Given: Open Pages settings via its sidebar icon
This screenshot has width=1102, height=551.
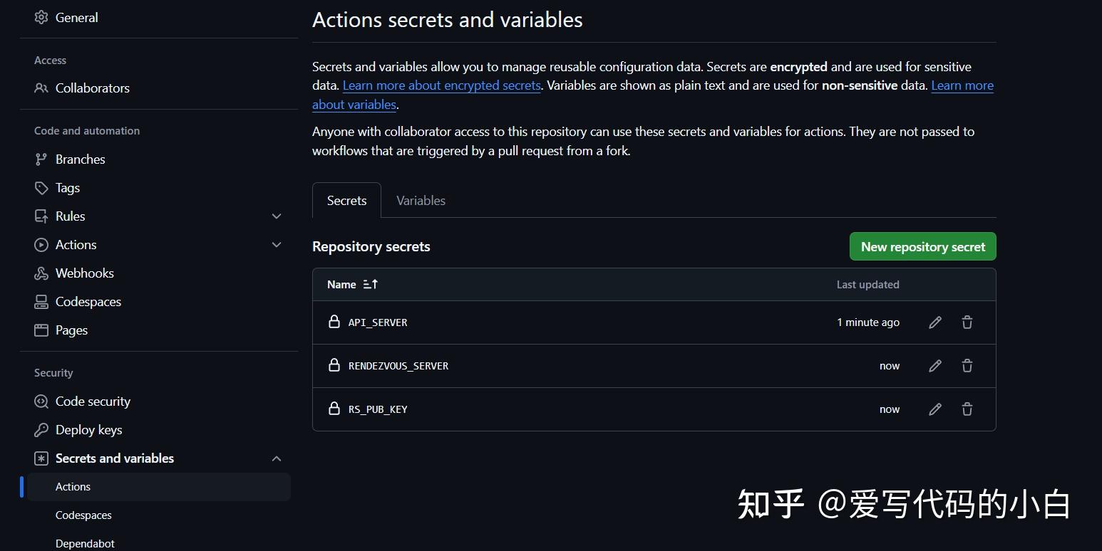Looking at the screenshot, I should [x=41, y=330].
